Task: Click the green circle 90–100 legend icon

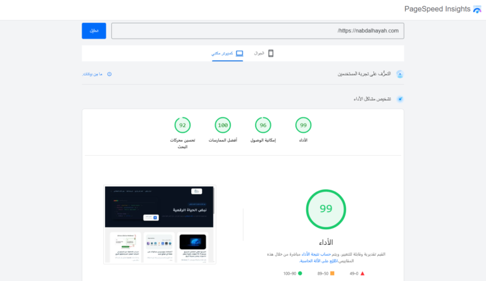Action: [300, 273]
